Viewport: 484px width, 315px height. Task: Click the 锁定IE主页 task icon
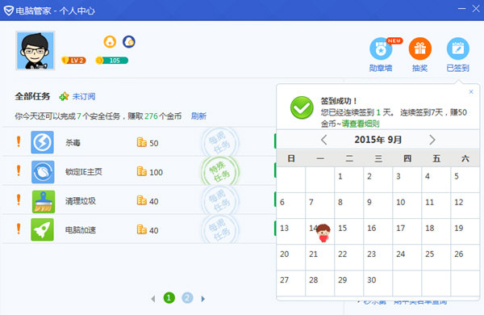(43, 172)
